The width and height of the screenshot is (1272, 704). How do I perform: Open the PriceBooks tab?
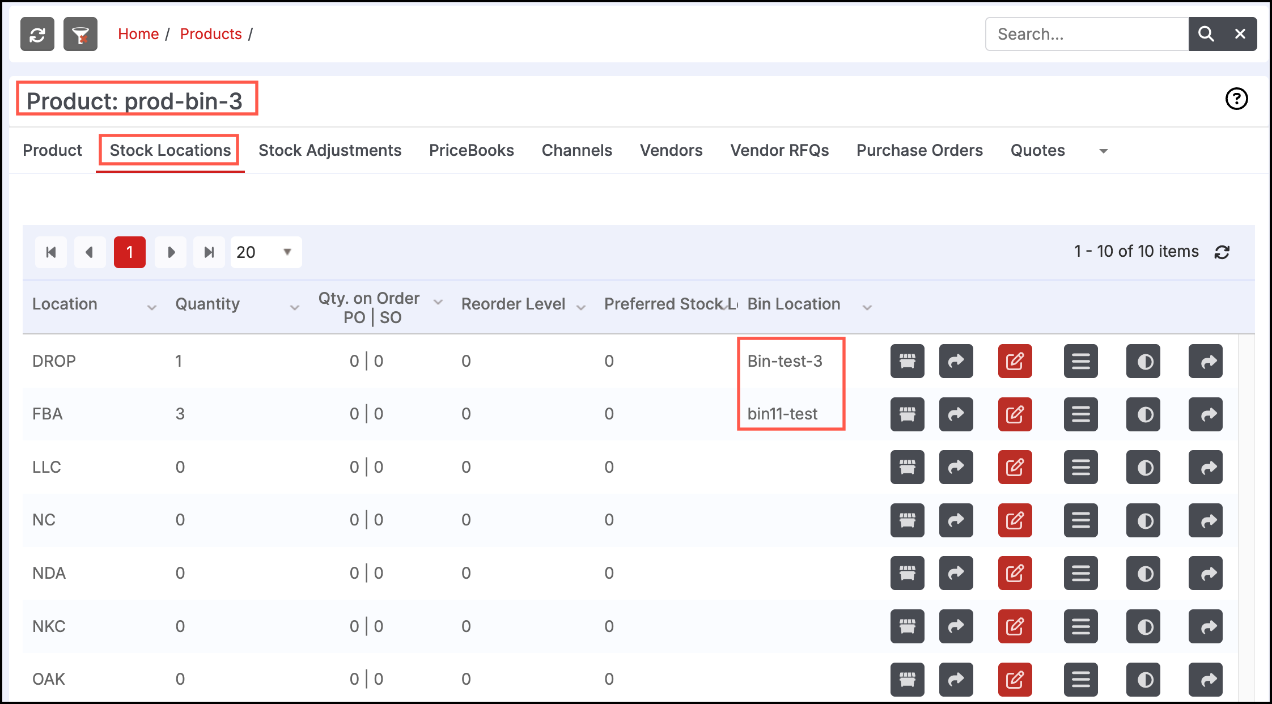tap(472, 150)
